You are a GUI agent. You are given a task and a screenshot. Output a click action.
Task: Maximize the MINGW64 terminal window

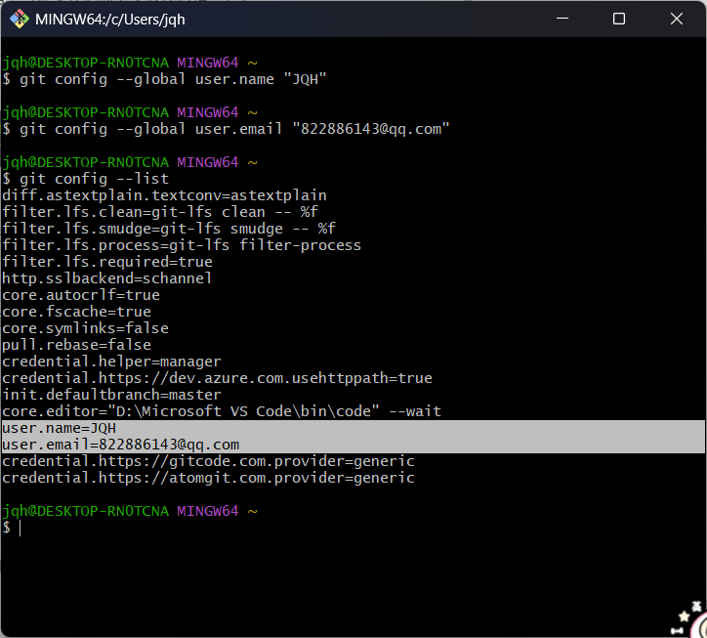point(619,19)
